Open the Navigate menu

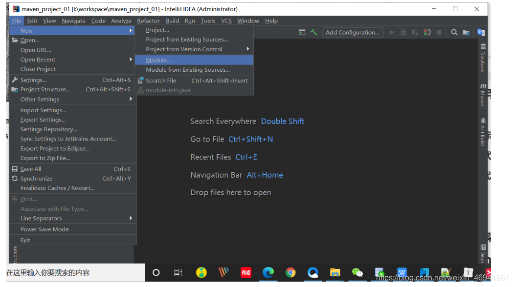tap(73, 20)
